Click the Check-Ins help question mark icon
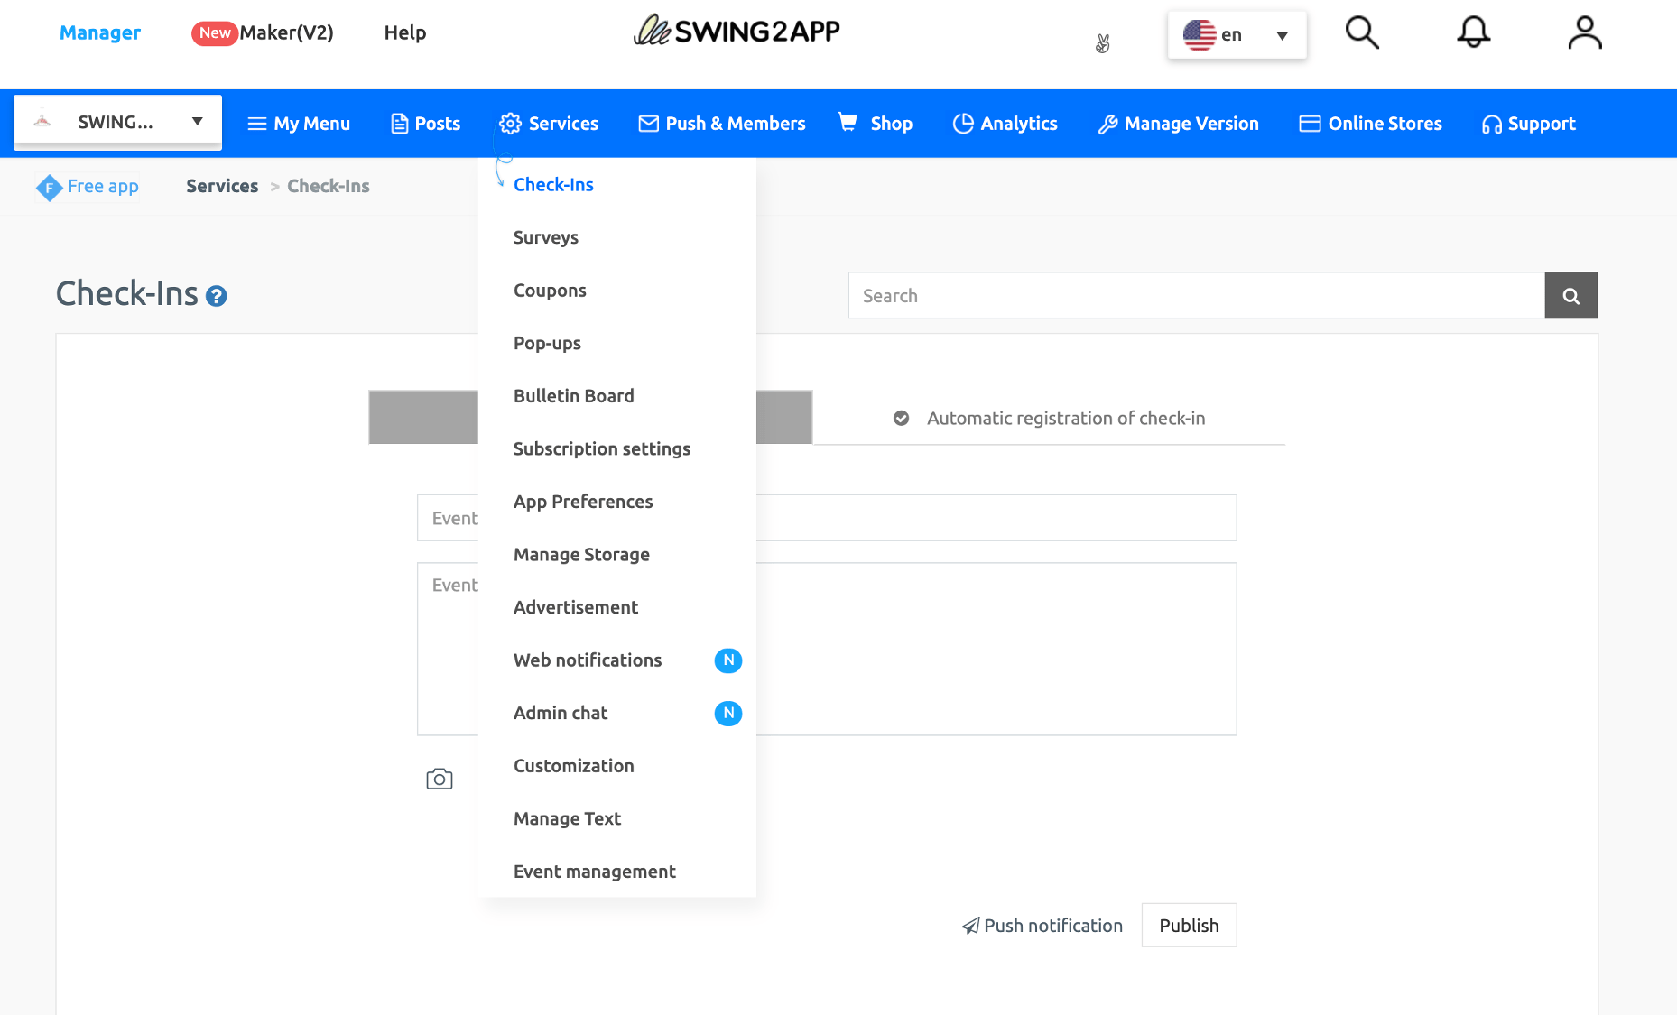Image resolution: width=1677 pixels, height=1015 pixels. tap(217, 296)
